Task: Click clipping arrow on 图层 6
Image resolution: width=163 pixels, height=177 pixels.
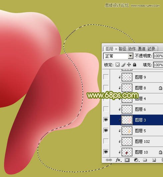Action: [x=120, y=109]
